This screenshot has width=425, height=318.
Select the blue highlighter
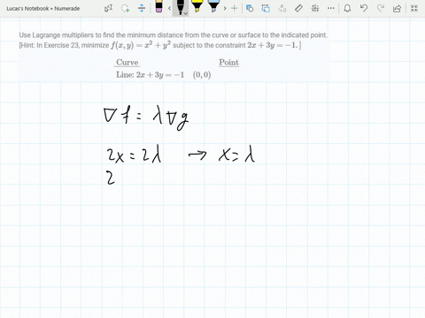213,6
